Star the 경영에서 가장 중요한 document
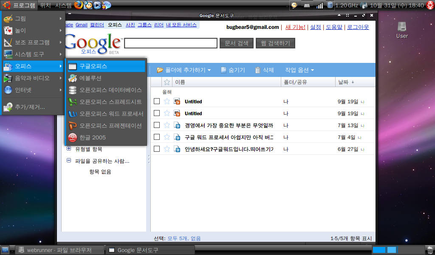 [x=167, y=125]
